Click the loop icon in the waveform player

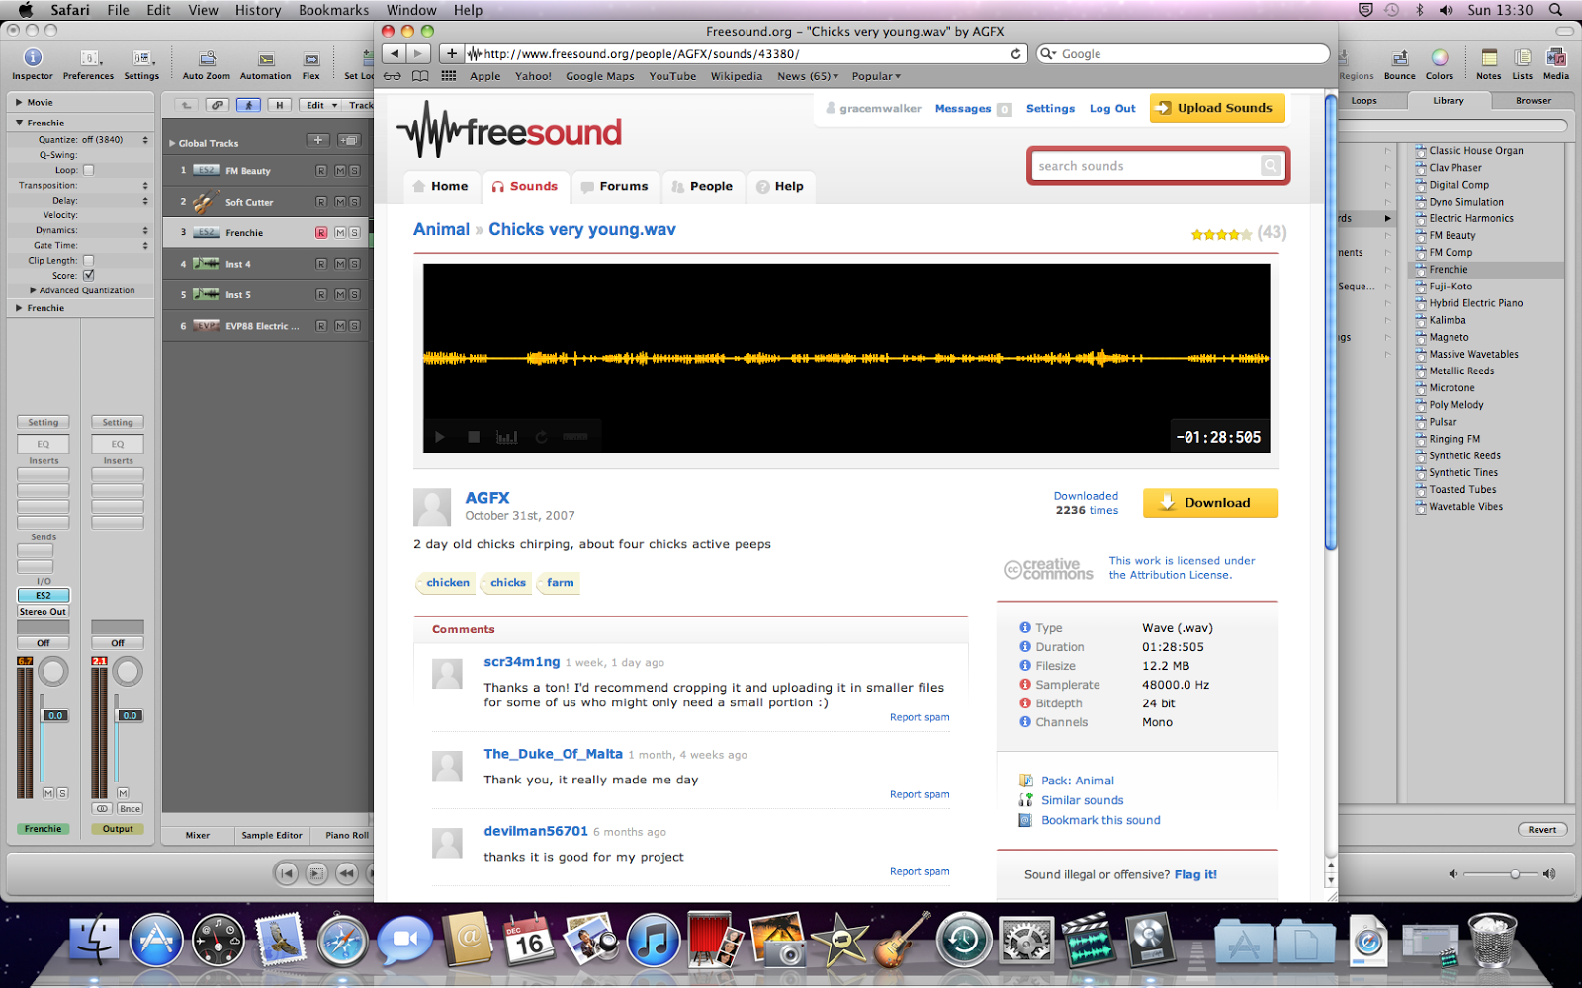pyautogui.click(x=541, y=436)
